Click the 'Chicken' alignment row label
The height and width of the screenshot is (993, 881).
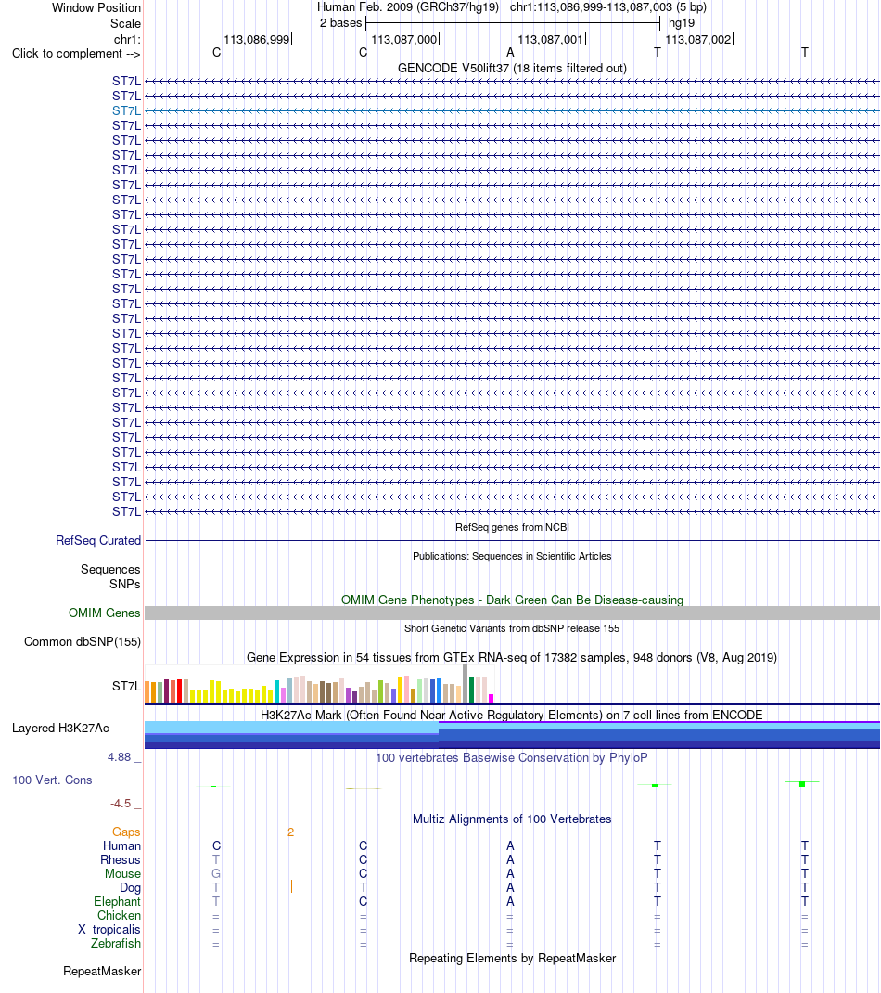[119, 916]
